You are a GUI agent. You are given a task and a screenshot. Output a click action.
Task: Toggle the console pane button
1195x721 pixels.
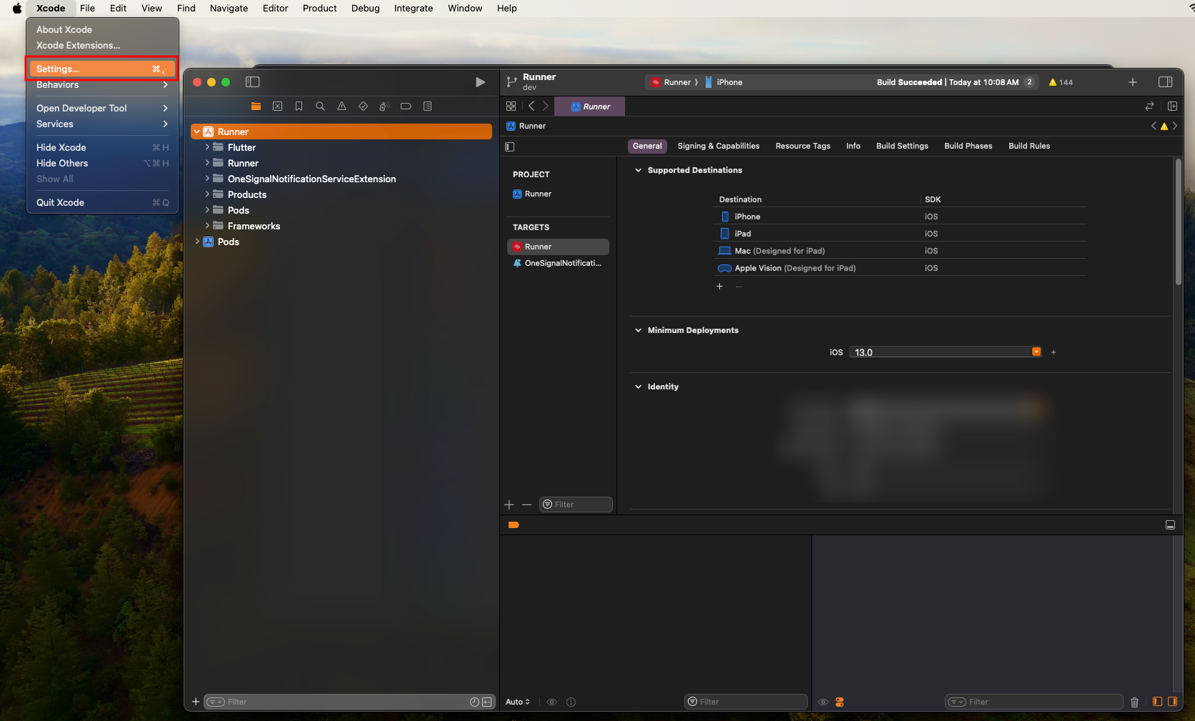point(1172,702)
